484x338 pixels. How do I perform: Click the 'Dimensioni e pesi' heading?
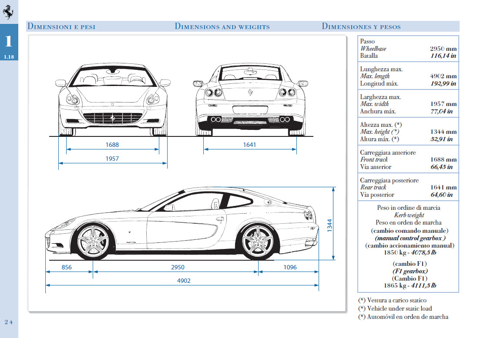tap(61, 27)
